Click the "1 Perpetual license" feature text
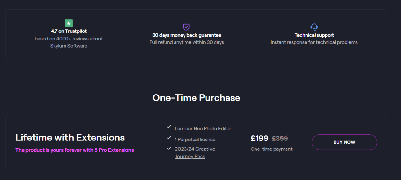Image resolution: width=401 pixels, height=180 pixels. click(x=195, y=139)
